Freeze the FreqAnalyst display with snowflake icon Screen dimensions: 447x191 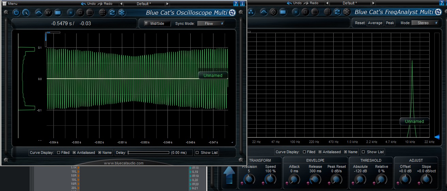click(x=347, y=12)
